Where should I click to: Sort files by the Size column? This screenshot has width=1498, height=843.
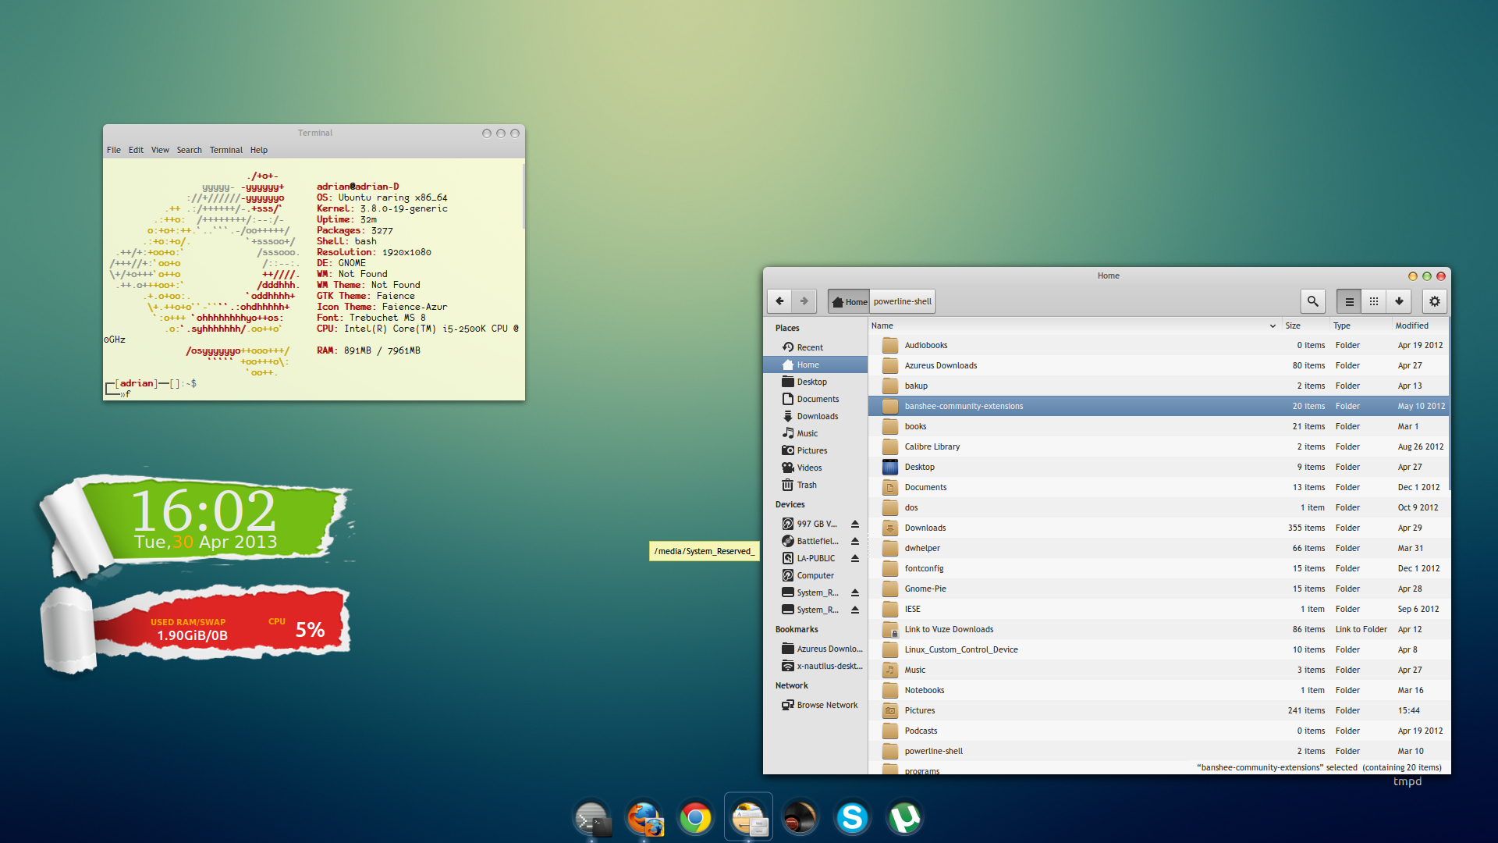[1305, 325]
